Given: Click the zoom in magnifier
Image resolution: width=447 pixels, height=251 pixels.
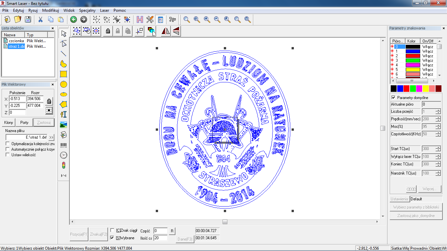Looking at the screenshot, I should point(207,19).
